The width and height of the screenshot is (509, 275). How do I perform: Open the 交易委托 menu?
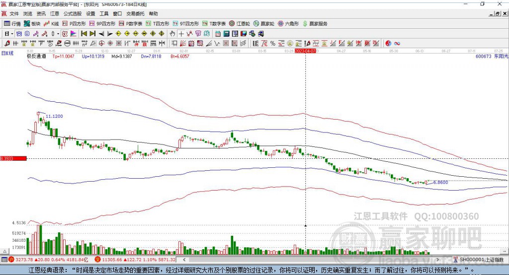pyautogui.click(x=135, y=13)
